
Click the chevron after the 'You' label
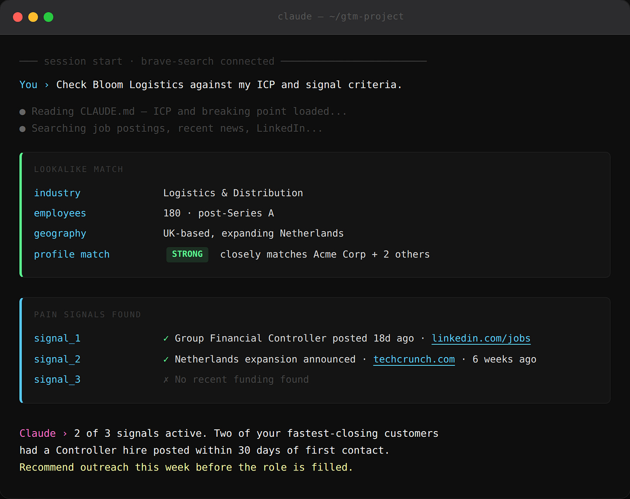47,85
